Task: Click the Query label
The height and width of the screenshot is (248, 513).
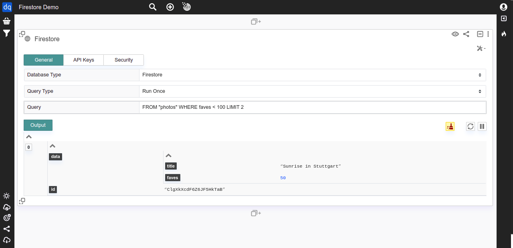Action: pyautogui.click(x=34, y=107)
